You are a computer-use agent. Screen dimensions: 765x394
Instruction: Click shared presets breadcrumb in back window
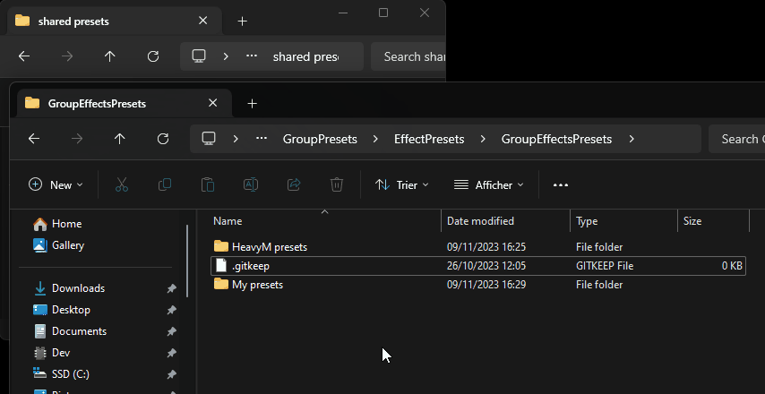point(305,56)
